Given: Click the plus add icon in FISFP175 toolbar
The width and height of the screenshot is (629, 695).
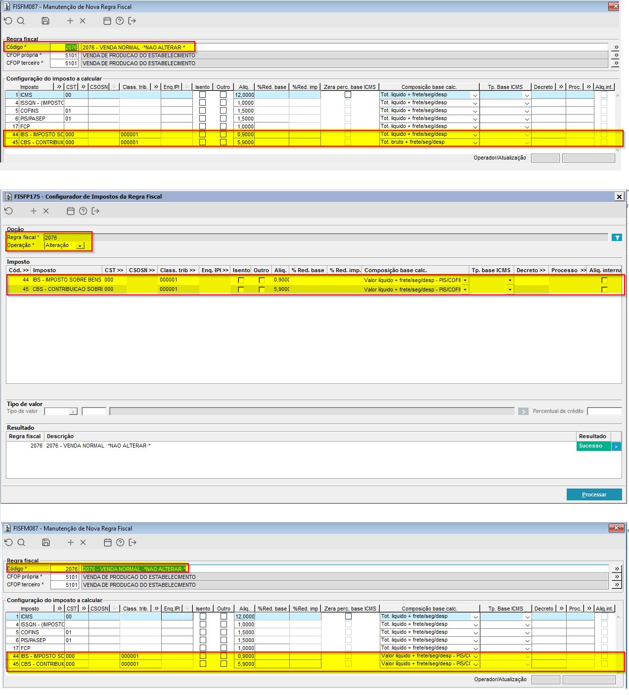Looking at the screenshot, I should (x=34, y=211).
